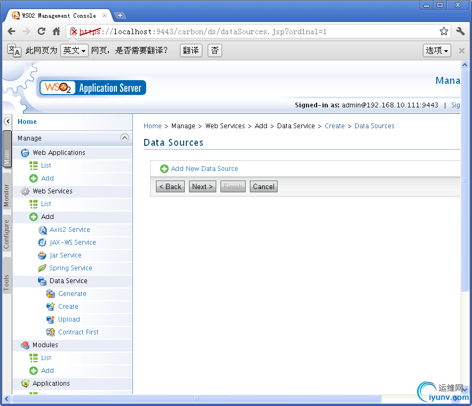
Task: Click the Add icon under Web Applications
Action: (34, 178)
